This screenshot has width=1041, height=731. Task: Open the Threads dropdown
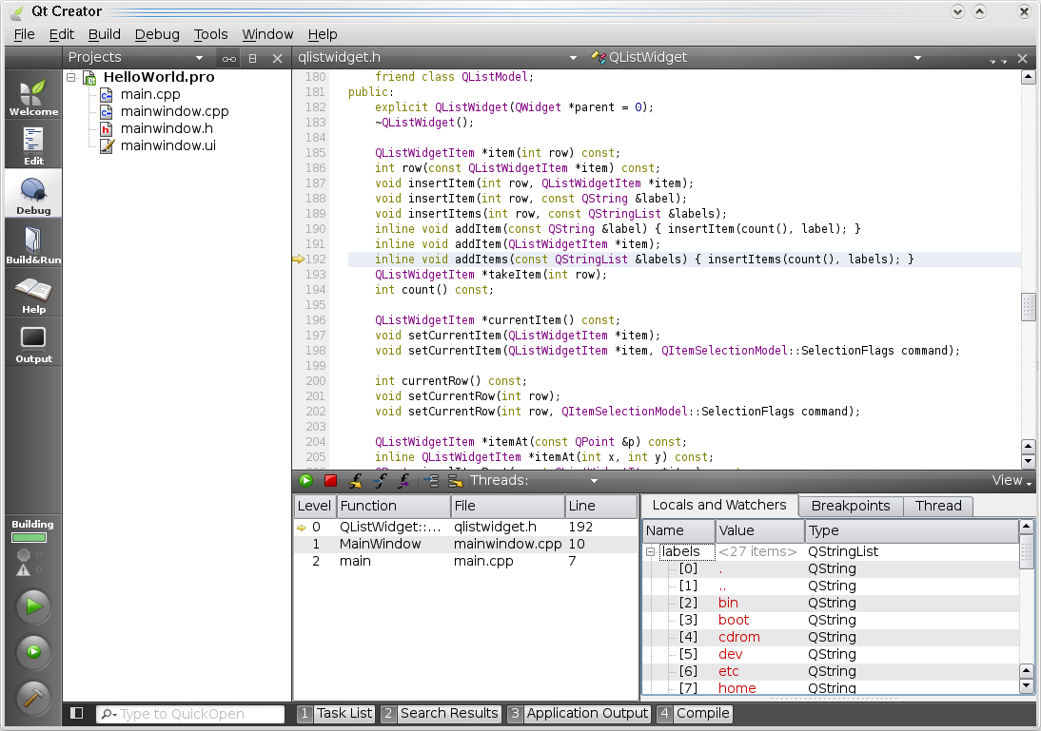pos(594,481)
